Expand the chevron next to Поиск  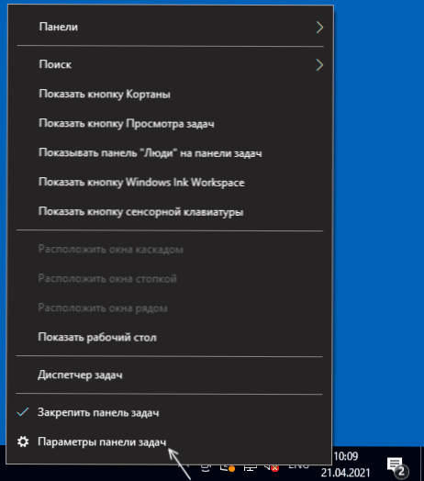[x=319, y=65]
